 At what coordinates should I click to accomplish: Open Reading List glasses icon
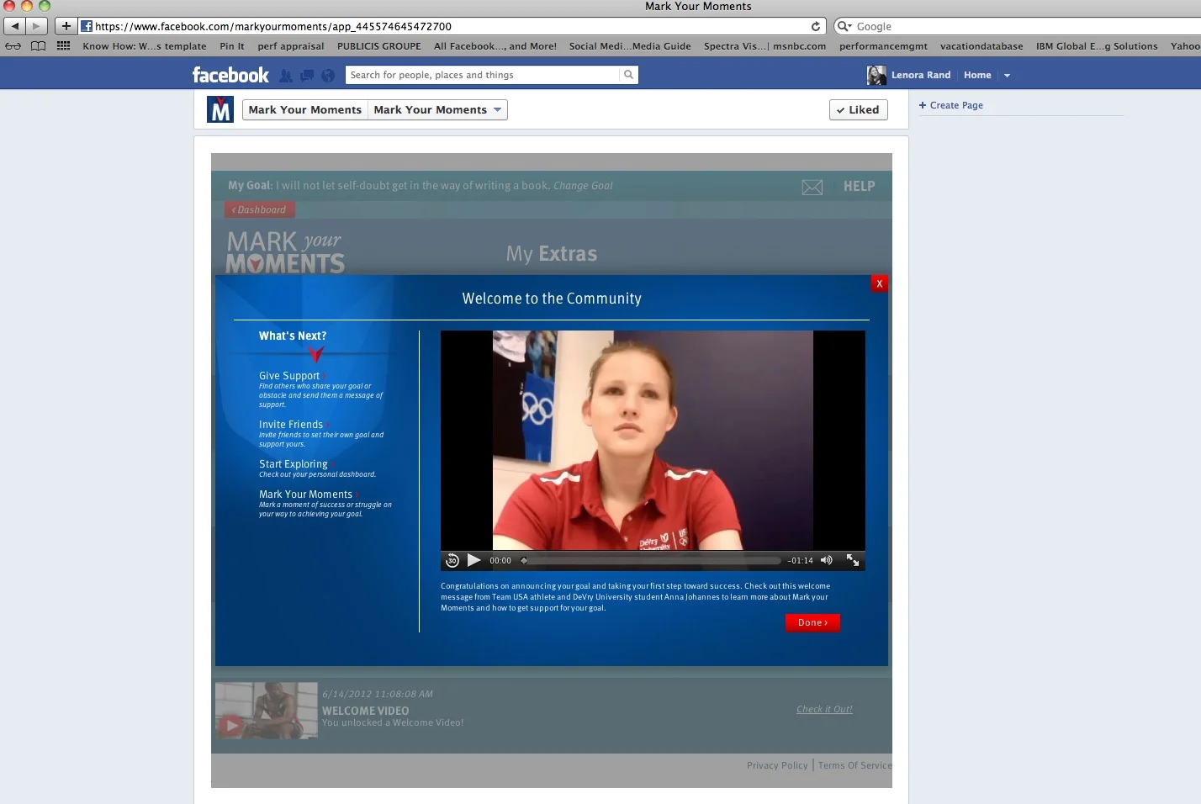point(13,46)
